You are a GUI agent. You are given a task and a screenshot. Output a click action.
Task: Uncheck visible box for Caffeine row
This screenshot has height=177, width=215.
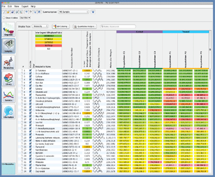click(x=31, y=77)
